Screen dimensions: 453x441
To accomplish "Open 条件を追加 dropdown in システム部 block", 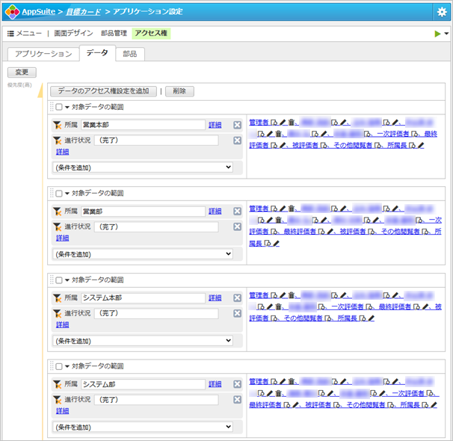I will click(x=143, y=427).
